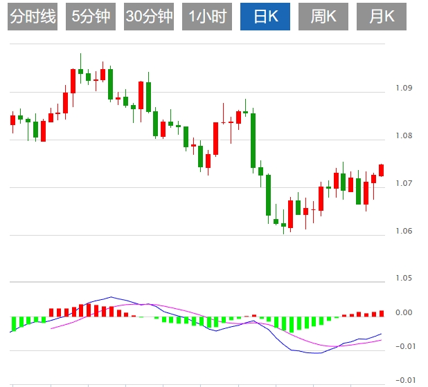Select the tallest red MACD histogram bar

click(x=88, y=310)
